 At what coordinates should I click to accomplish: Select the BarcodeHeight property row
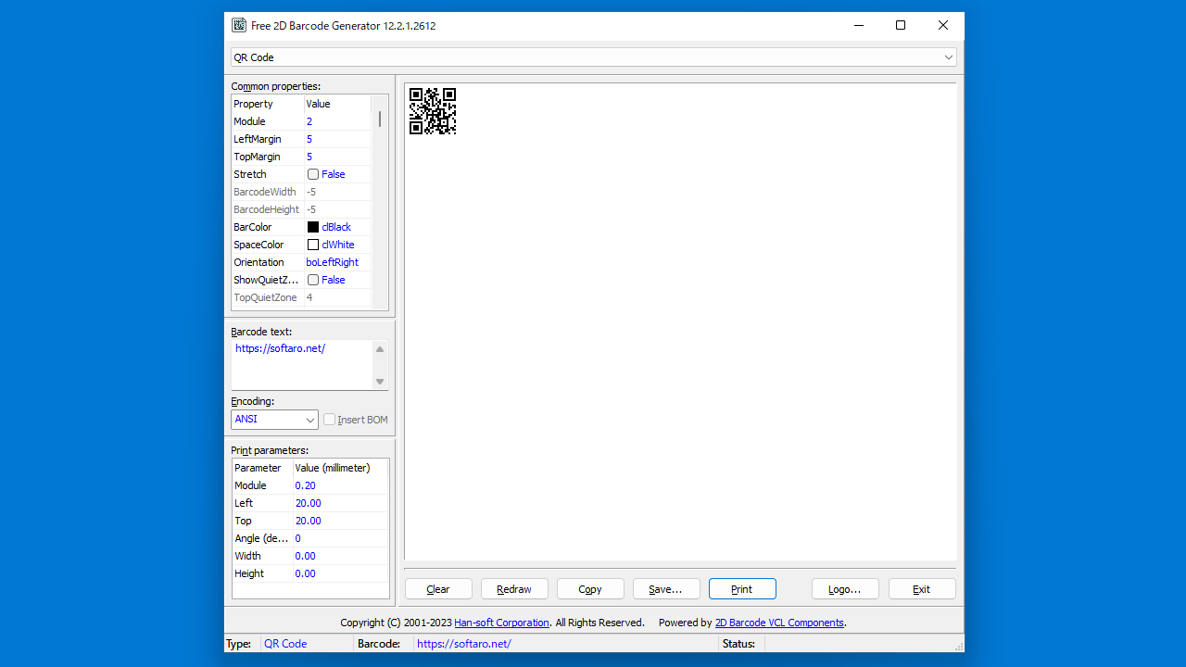point(301,209)
